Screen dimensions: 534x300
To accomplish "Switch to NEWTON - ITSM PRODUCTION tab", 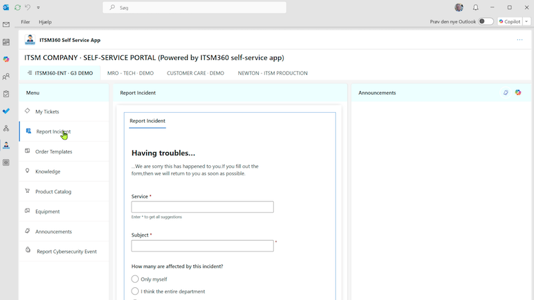I will [x=272, y=73].
